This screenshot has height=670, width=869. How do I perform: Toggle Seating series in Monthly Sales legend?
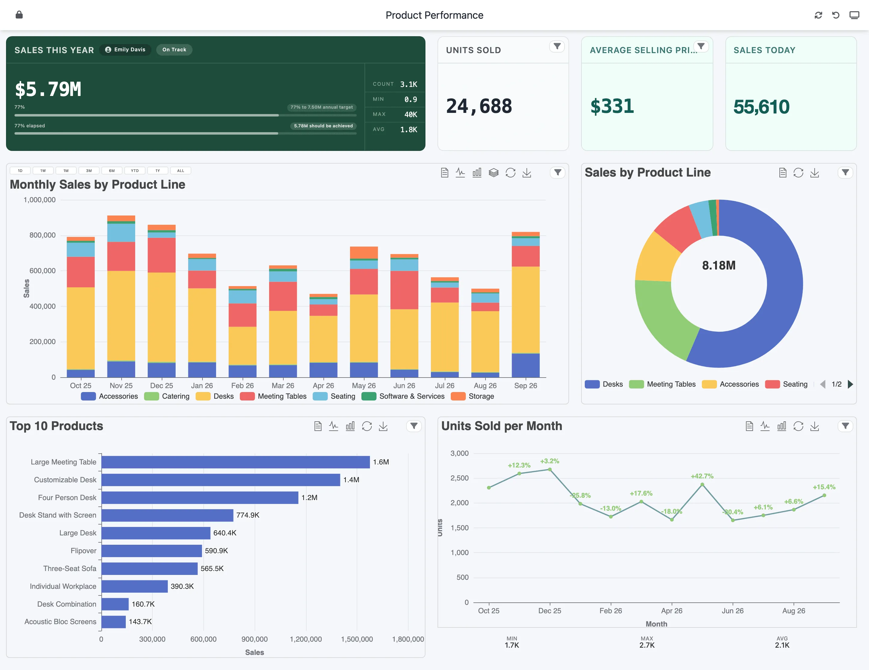point(334,396)
